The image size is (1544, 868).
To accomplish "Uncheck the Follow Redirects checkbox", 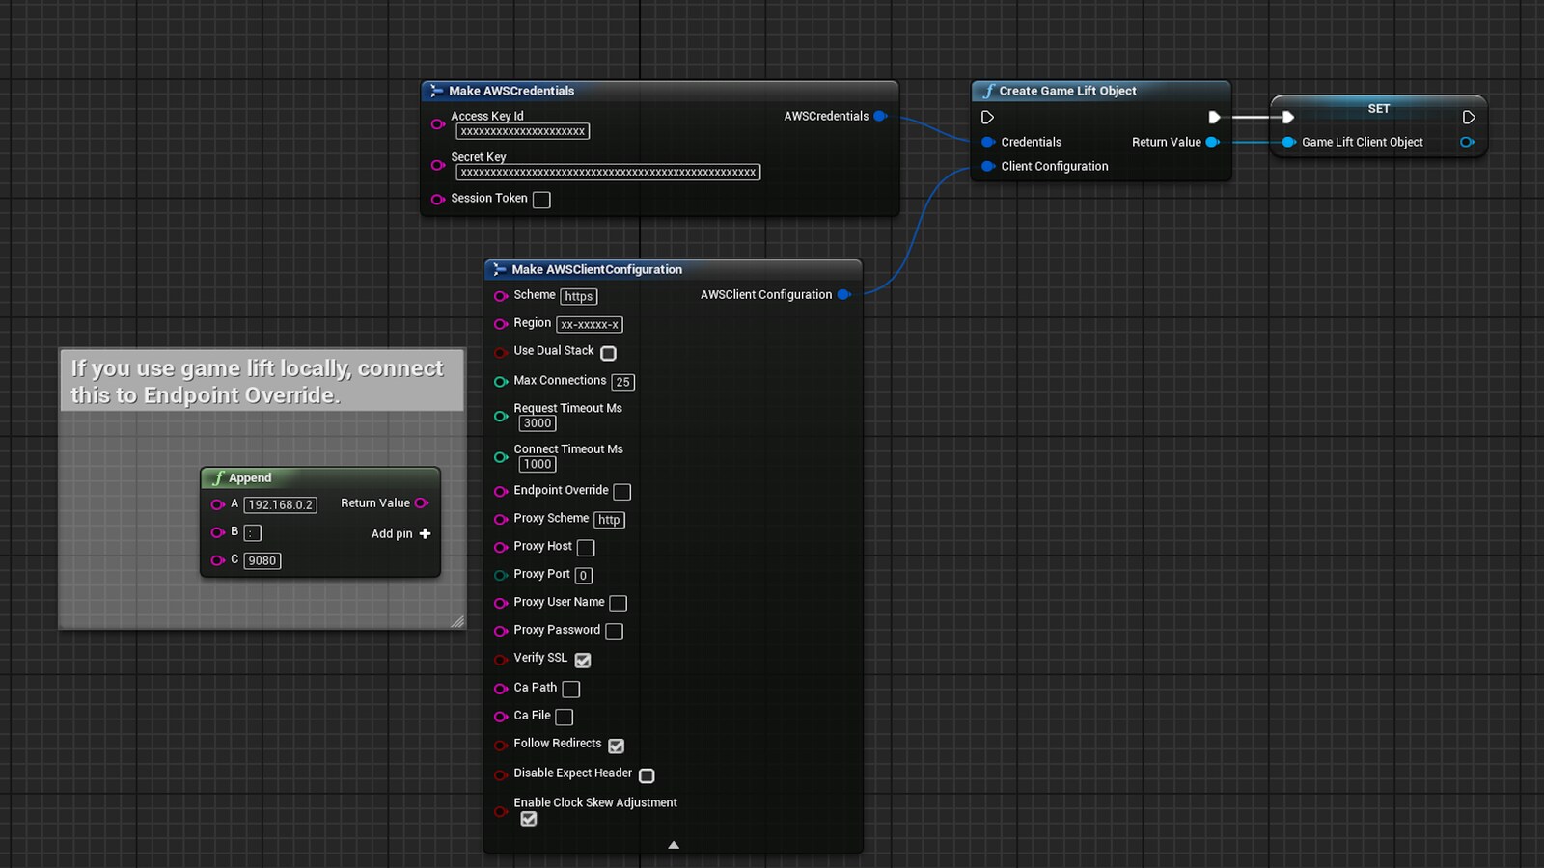I will 616,745.
